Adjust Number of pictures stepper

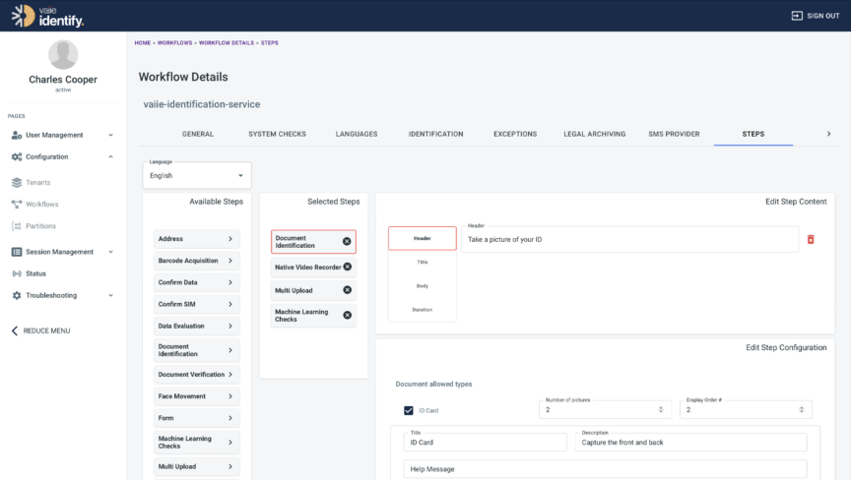(660, 409)
